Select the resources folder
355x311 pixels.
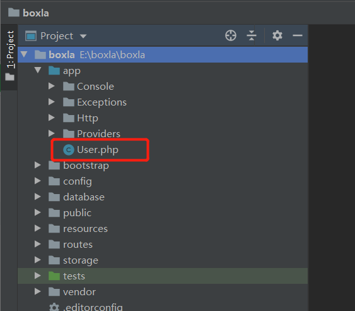(85, 229)
